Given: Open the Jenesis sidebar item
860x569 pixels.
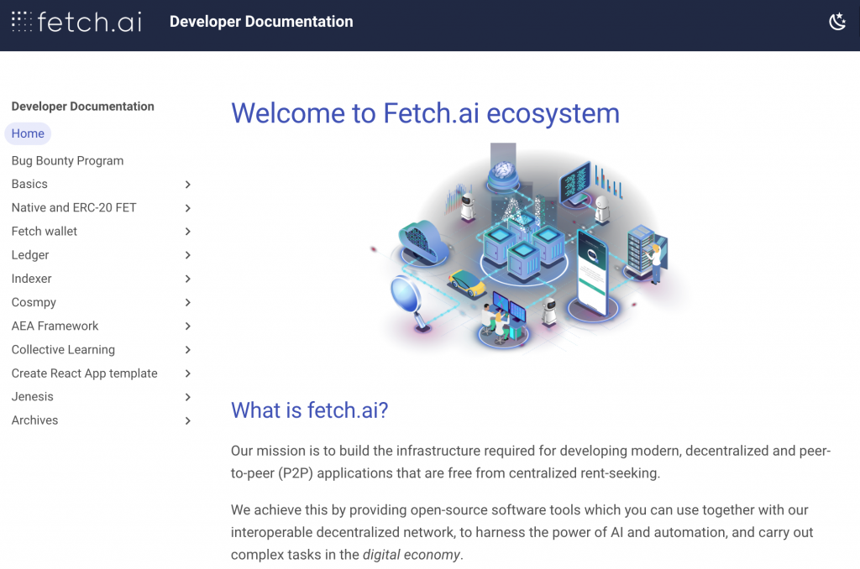Looking at the screenshot, I should pyautogui.click(x=33, y=396).
